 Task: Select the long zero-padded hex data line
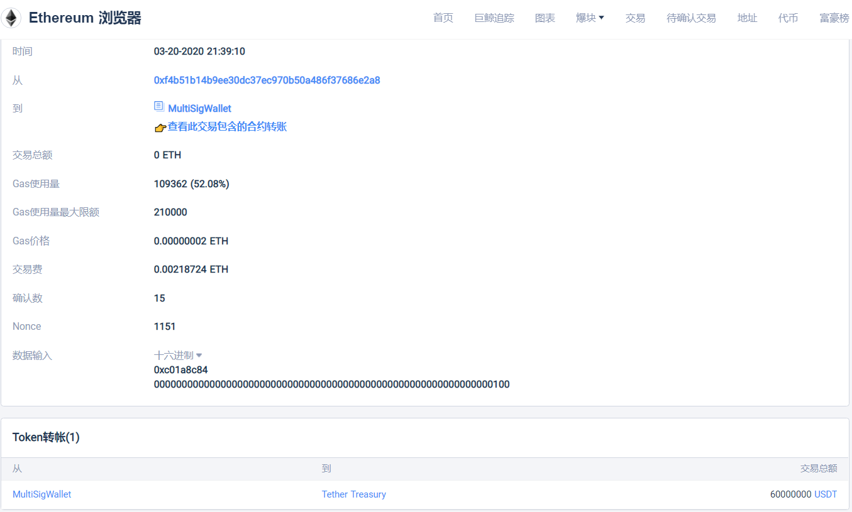pyautogui.click(x=332, y=384)
